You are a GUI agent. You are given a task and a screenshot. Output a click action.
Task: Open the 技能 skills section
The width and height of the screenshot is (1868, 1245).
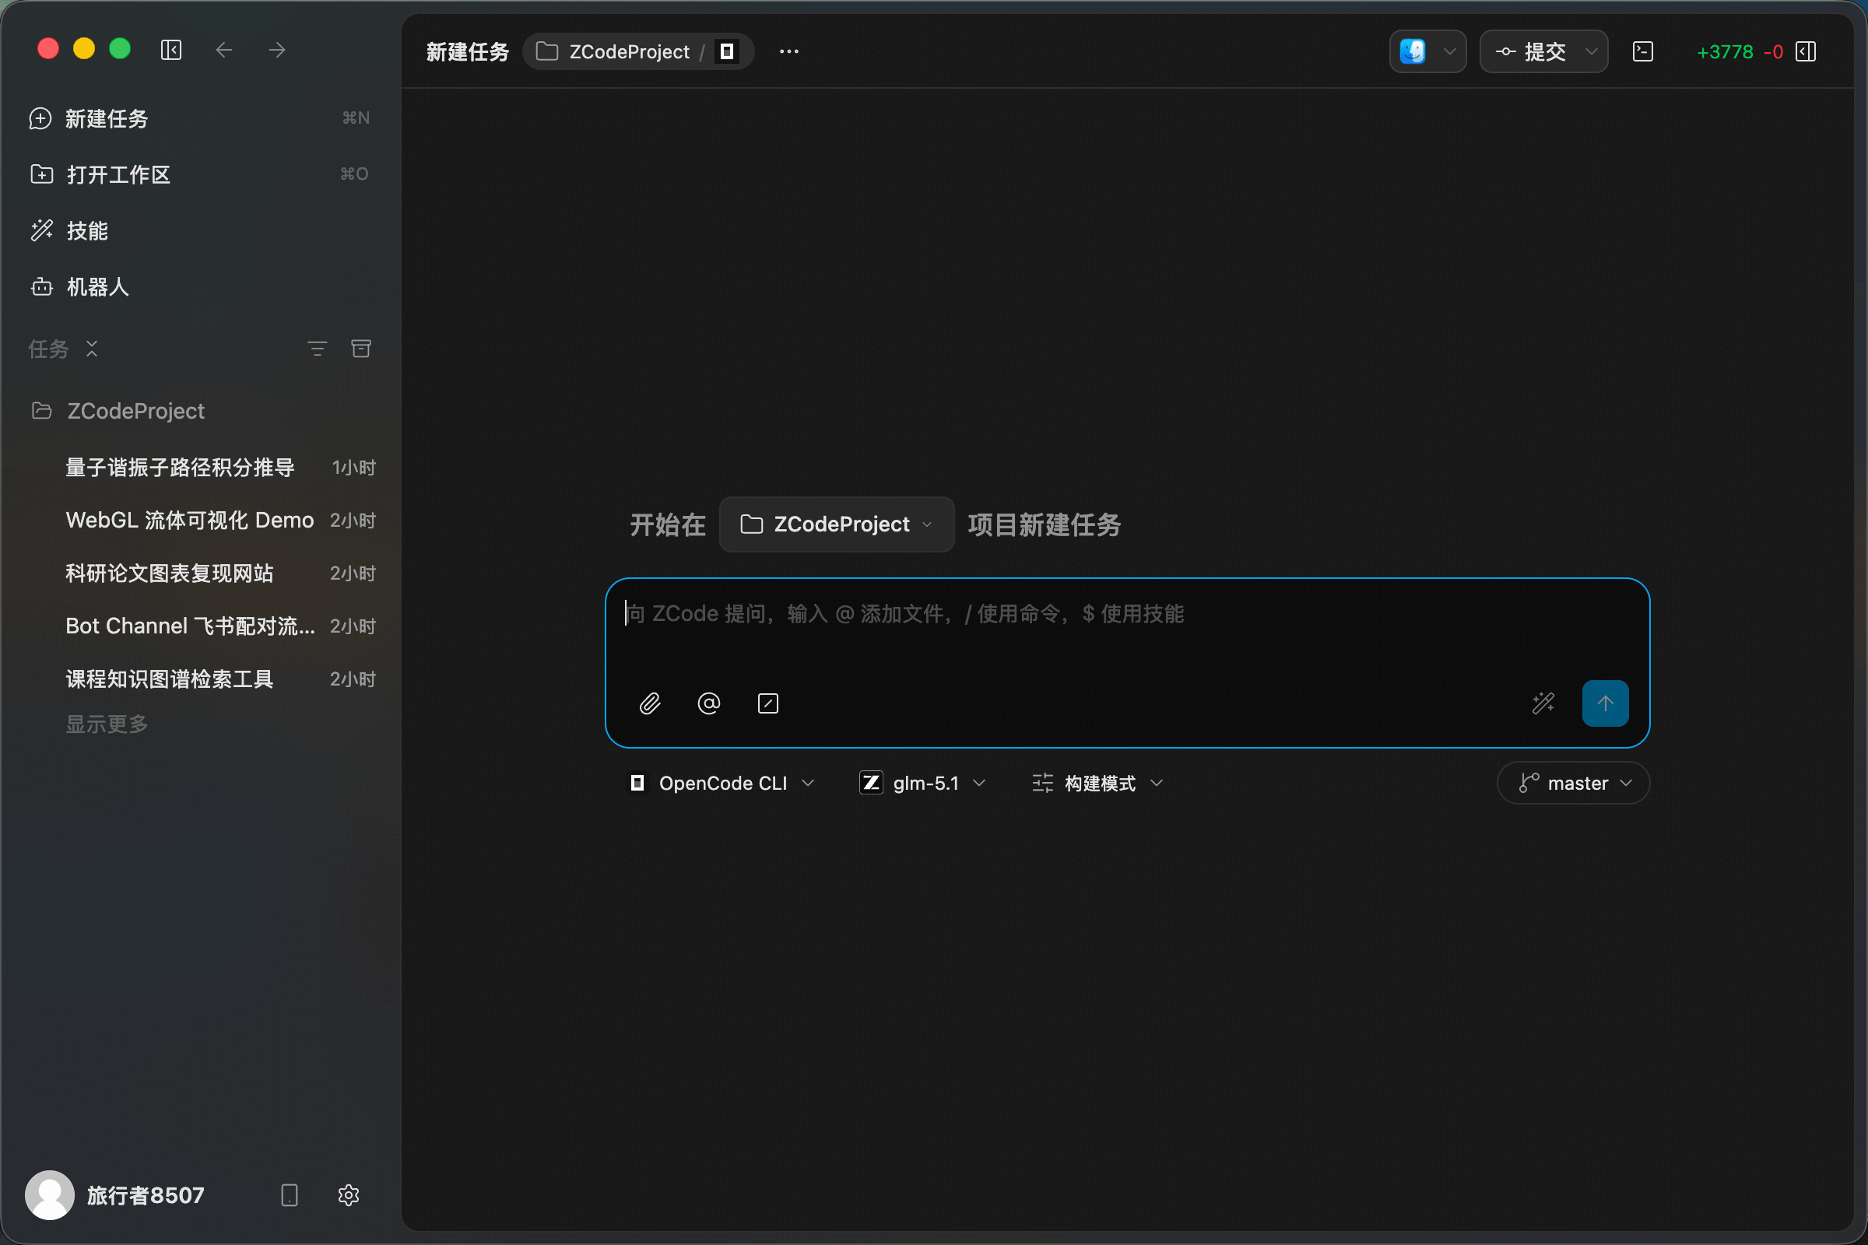[199, 231]
